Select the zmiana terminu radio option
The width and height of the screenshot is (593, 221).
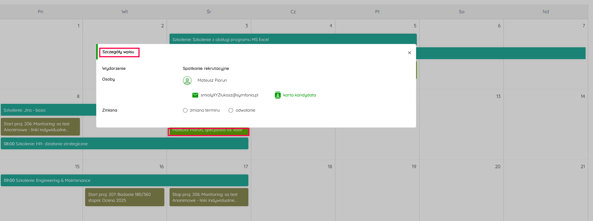185,110
